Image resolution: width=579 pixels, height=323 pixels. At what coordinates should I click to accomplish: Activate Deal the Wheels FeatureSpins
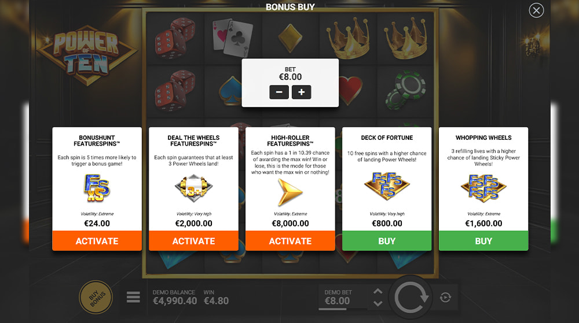(x=193, y=241)
